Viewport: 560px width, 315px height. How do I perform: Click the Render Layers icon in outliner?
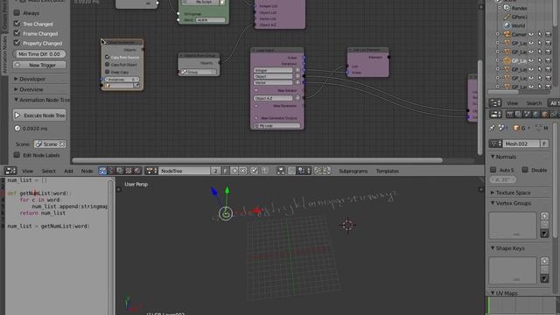tap(507, 8)
